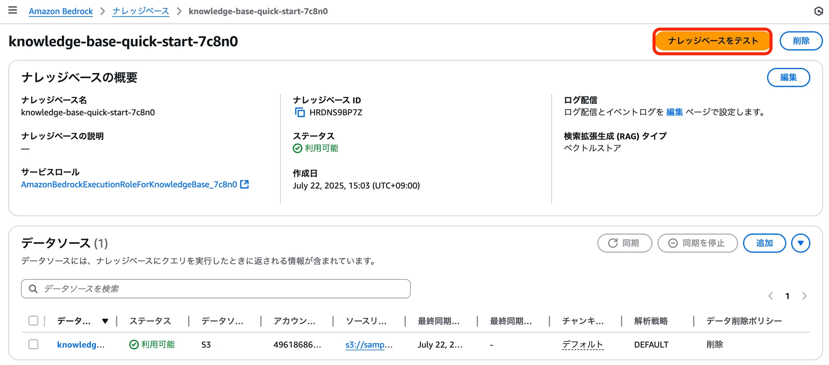Viewport: 829px width, 365px height.
Task: Click the search magnifier icon in data source field
Action: 33,289
